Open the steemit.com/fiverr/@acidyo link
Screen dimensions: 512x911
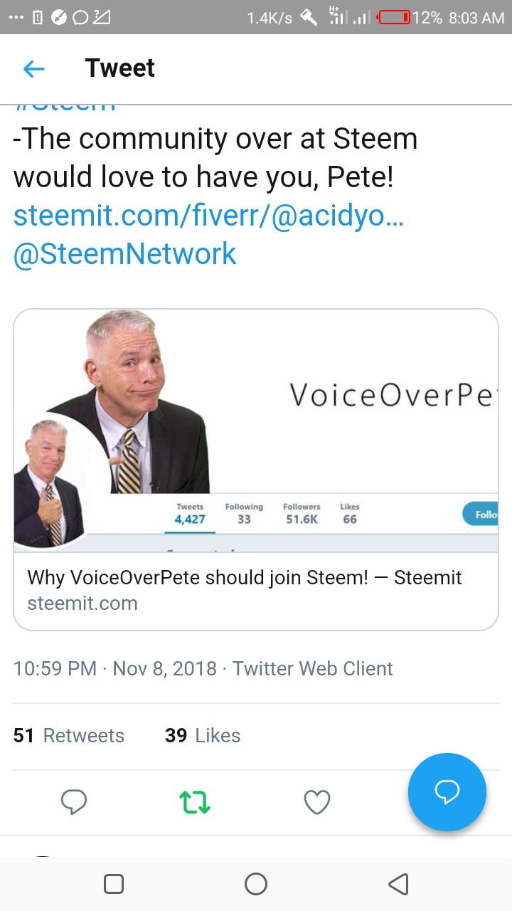(x=208, y=216)
